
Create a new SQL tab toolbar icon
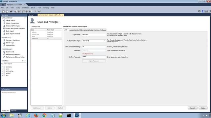tap(3, 11)
